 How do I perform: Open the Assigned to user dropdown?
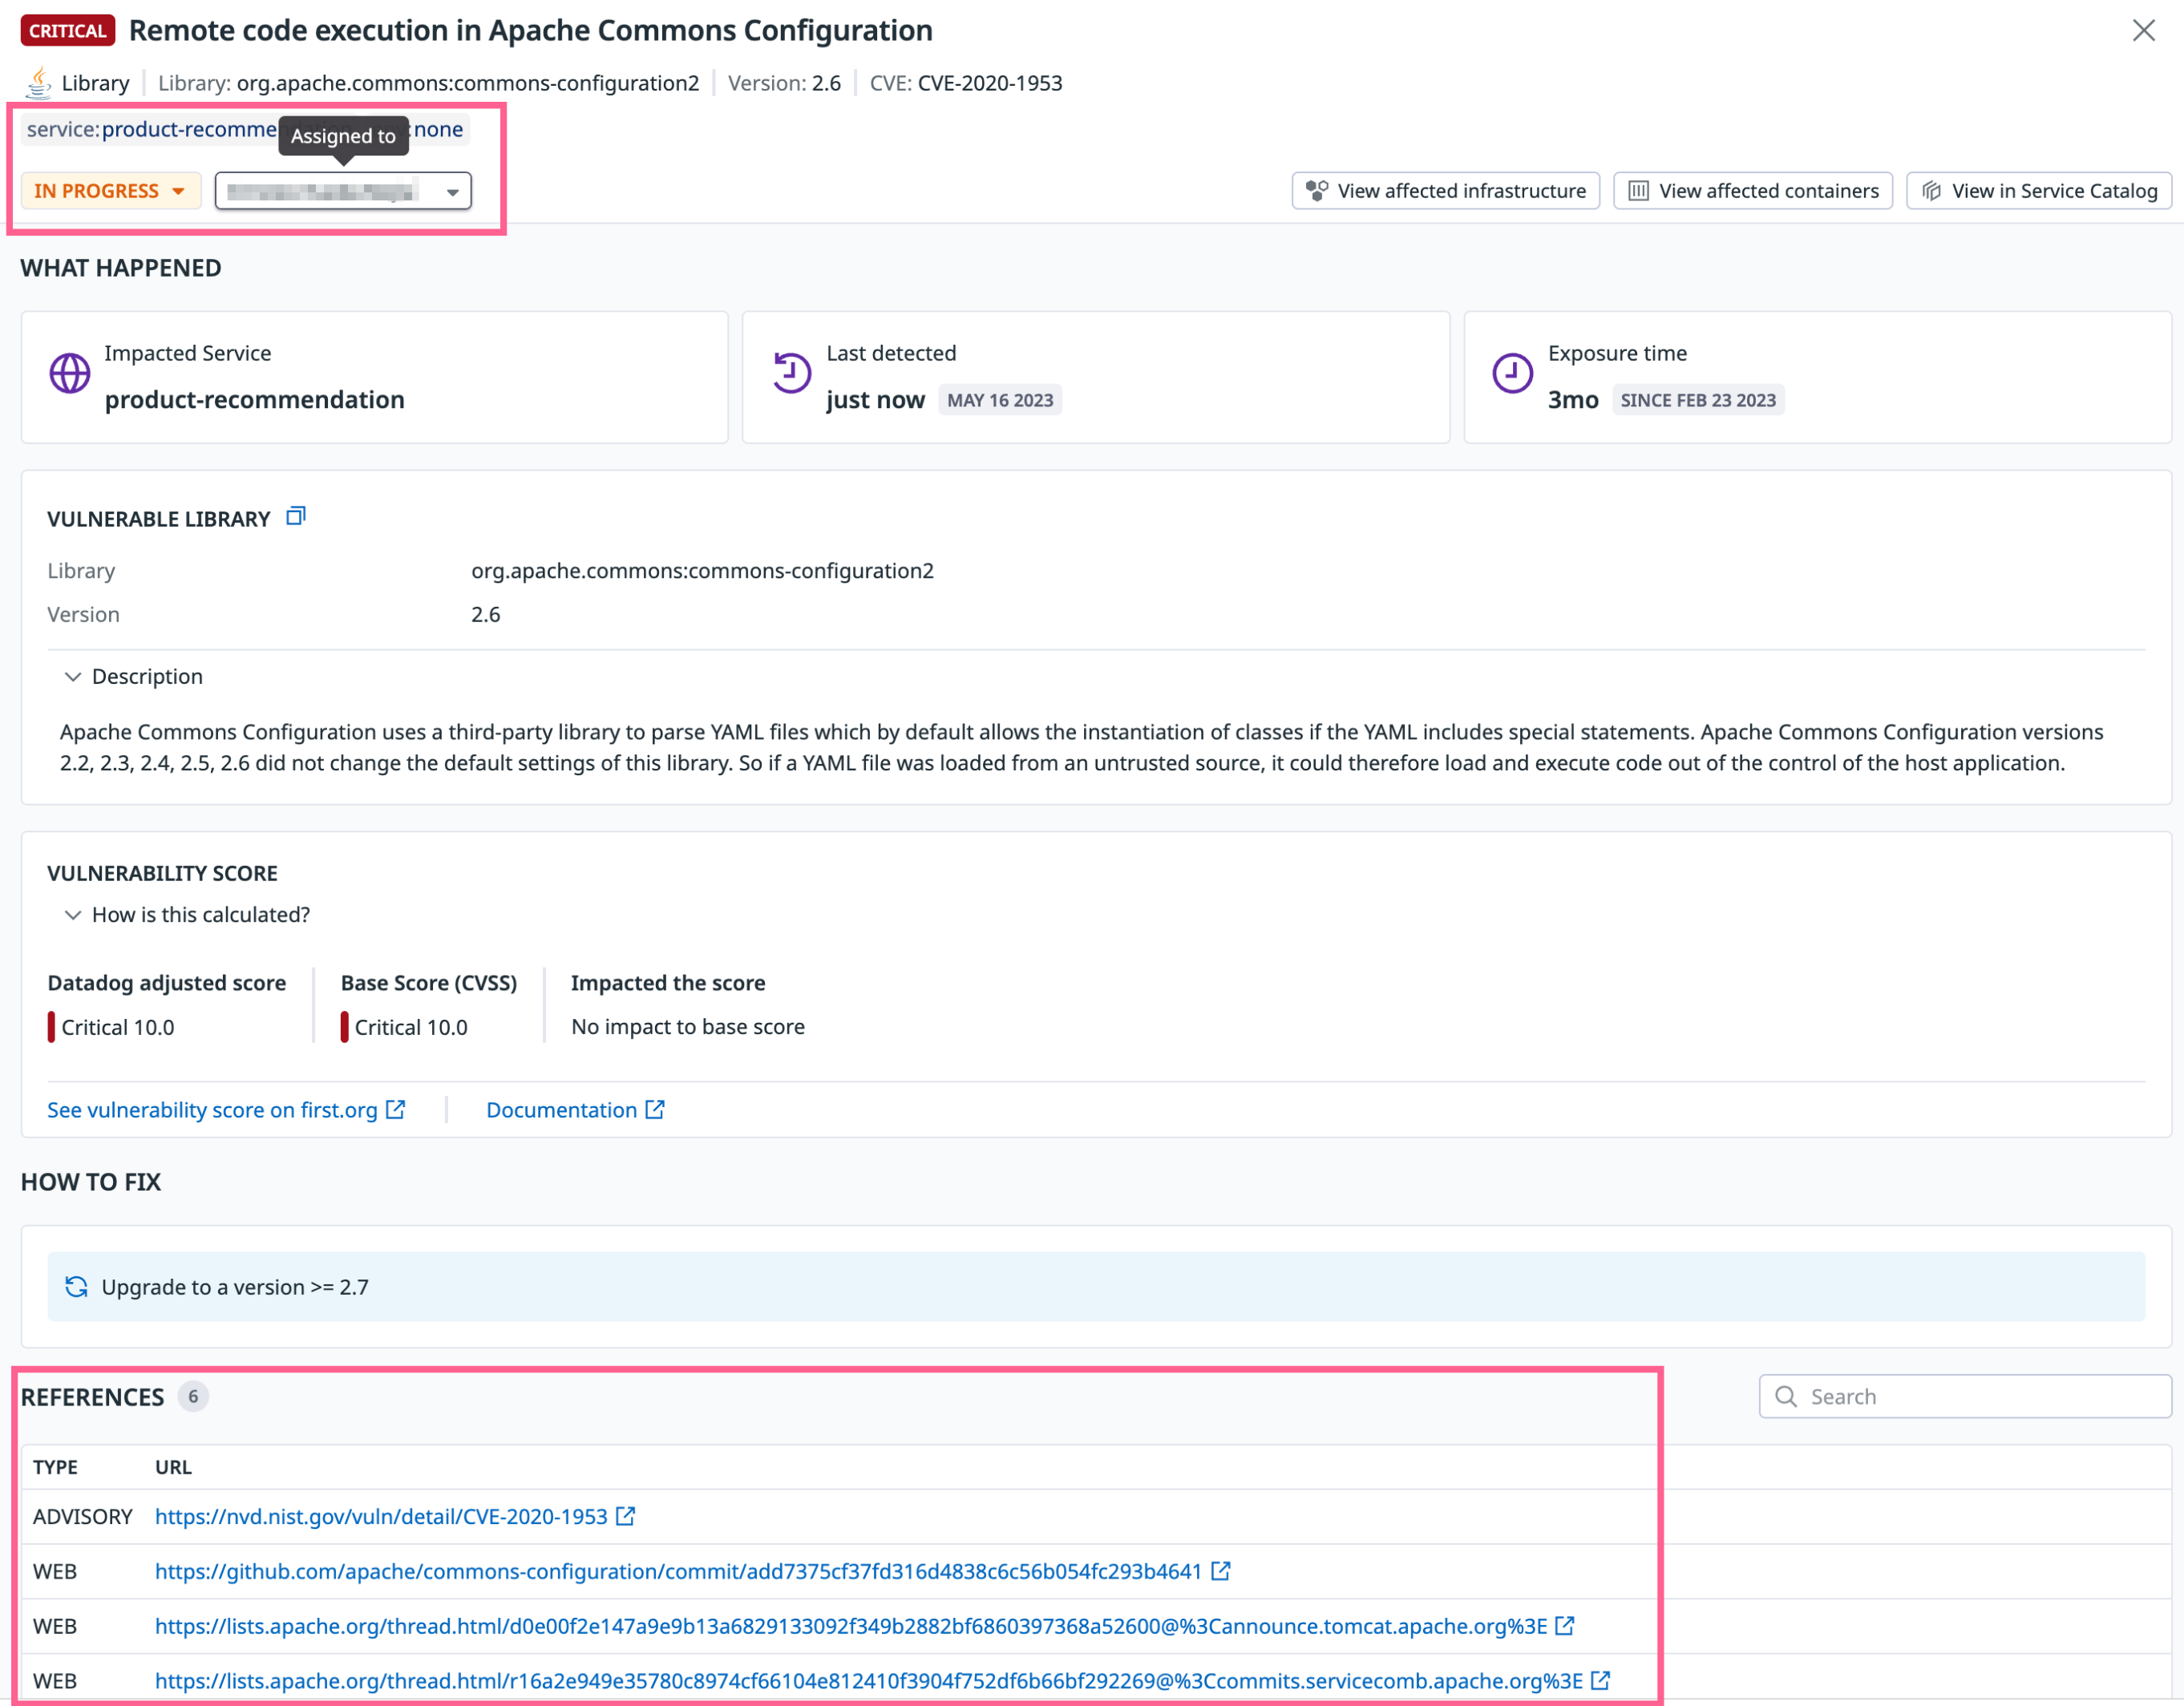[343, 191]
